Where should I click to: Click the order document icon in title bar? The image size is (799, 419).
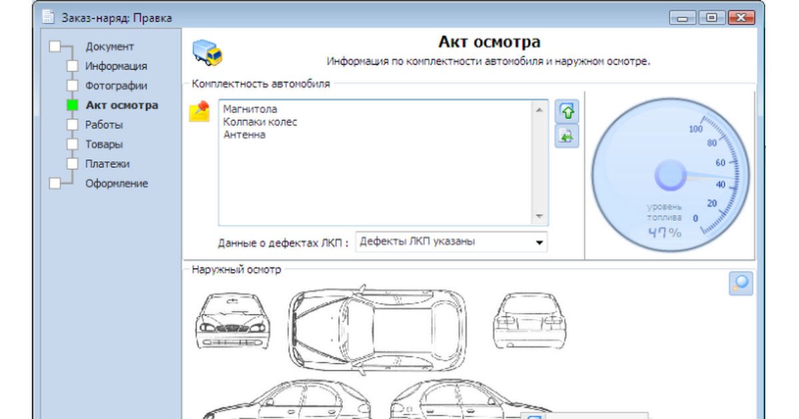click(48, 18)
